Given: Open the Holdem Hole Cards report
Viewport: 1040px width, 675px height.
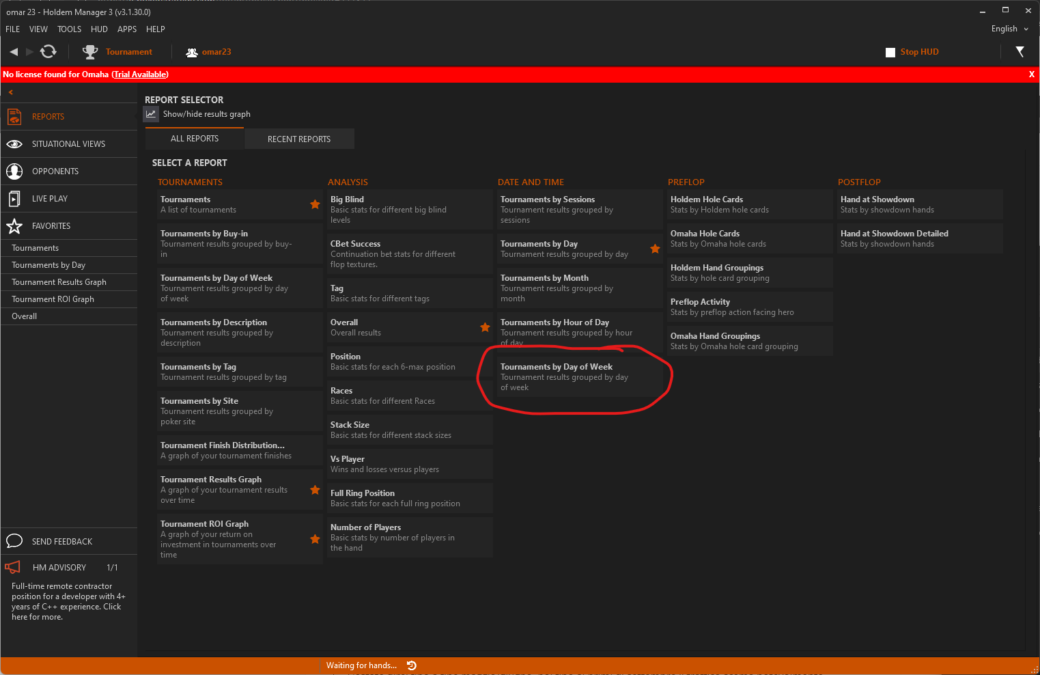Looking at the screenshot, I should point(750,204).
